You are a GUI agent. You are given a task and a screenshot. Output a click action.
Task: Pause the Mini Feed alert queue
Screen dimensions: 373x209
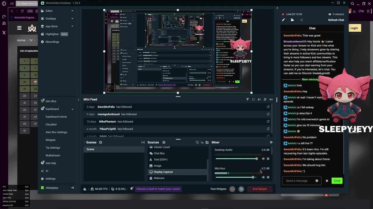(253, 99)
